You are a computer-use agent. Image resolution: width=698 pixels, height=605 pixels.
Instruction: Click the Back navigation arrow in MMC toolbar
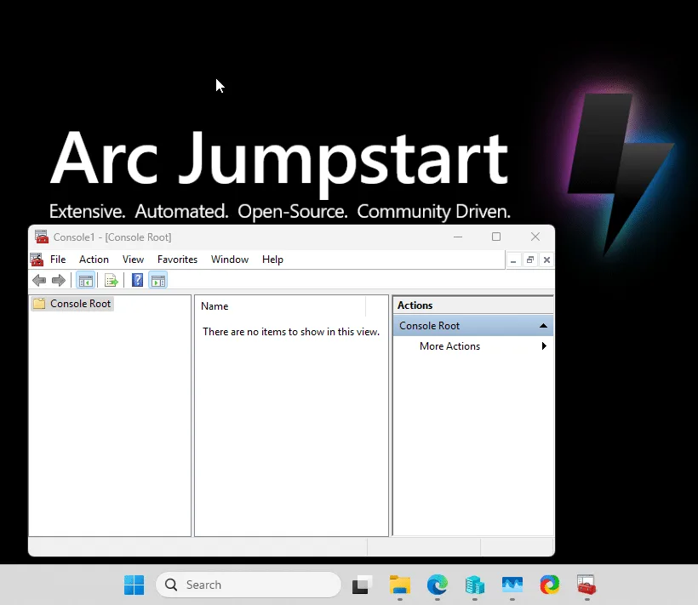pyautogui.click(x=39, y=280)
